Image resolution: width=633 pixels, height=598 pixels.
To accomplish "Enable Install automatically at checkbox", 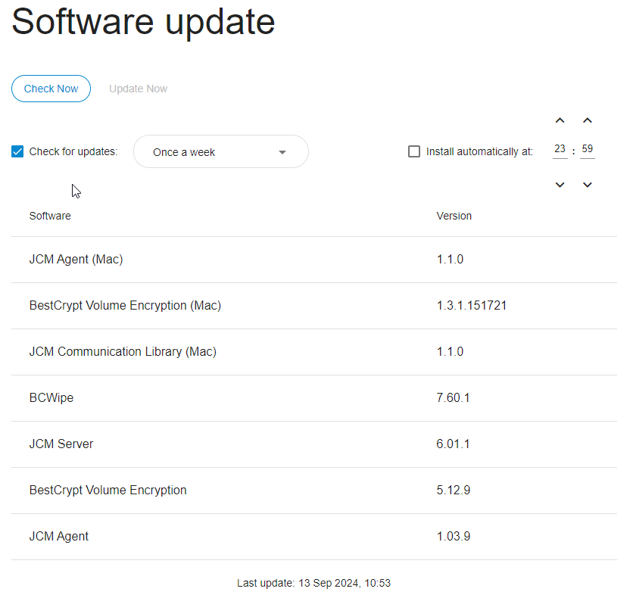I will click(x=414, y=151).
